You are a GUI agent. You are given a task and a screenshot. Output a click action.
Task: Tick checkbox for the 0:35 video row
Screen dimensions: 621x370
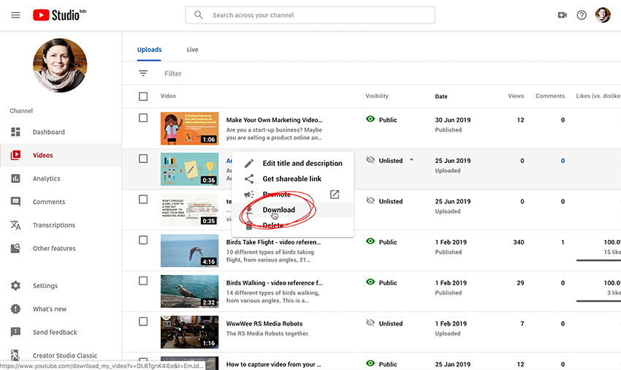143,200
